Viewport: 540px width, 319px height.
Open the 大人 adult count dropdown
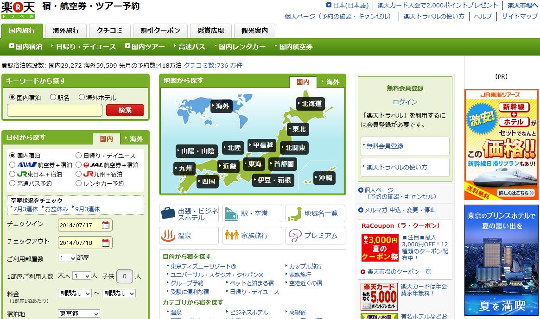click(82, 275)
